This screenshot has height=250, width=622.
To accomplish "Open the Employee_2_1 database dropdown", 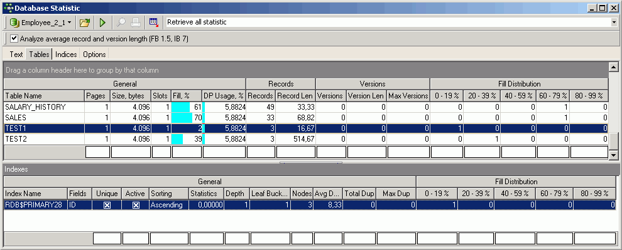I will (41, 23).
